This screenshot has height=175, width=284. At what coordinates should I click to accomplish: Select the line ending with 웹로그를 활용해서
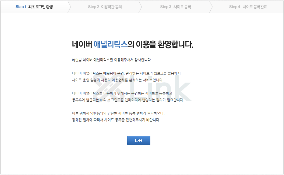126,73
